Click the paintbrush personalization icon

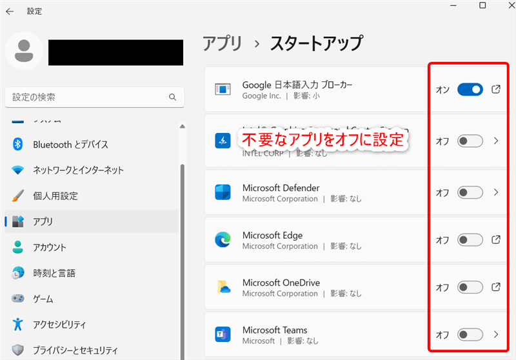click(x=18, y=195)
